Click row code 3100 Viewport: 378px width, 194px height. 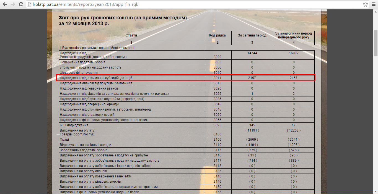(218, 134)
